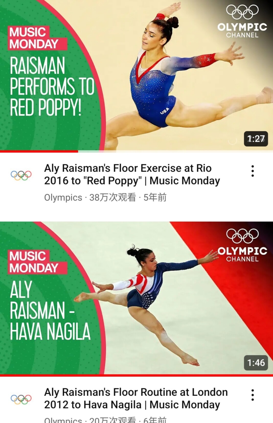Click Music Monday label on first thumbnail
Viewport: 273px width, 423px height.
pyautogui.click(x=37, y=38)
